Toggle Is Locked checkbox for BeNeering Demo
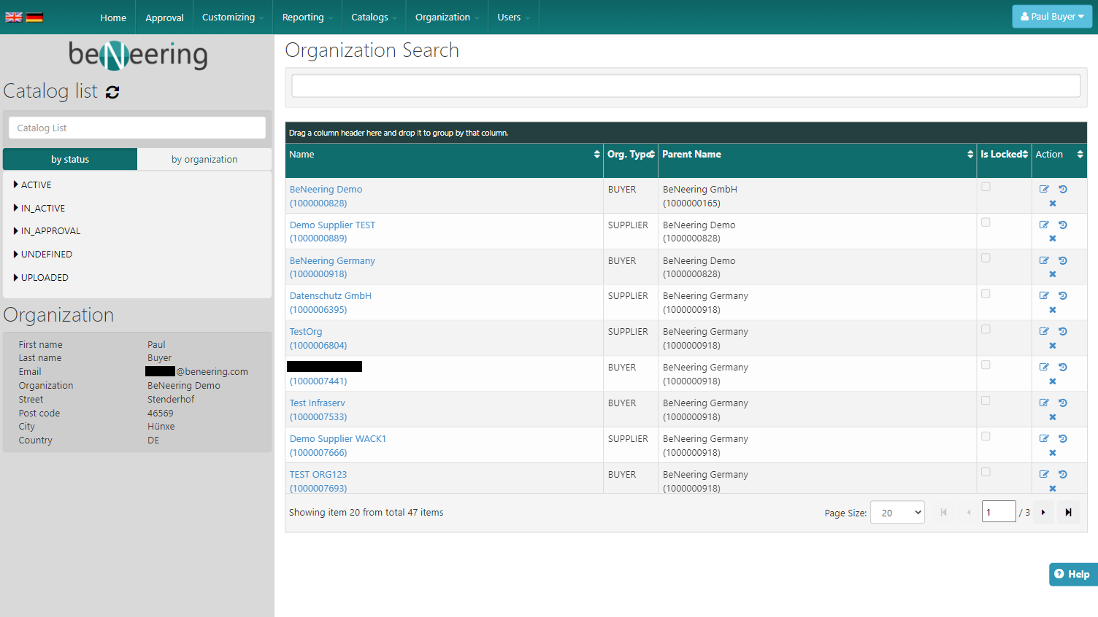Viewport: 1098px width, 617px height. (x=986, y=187)
